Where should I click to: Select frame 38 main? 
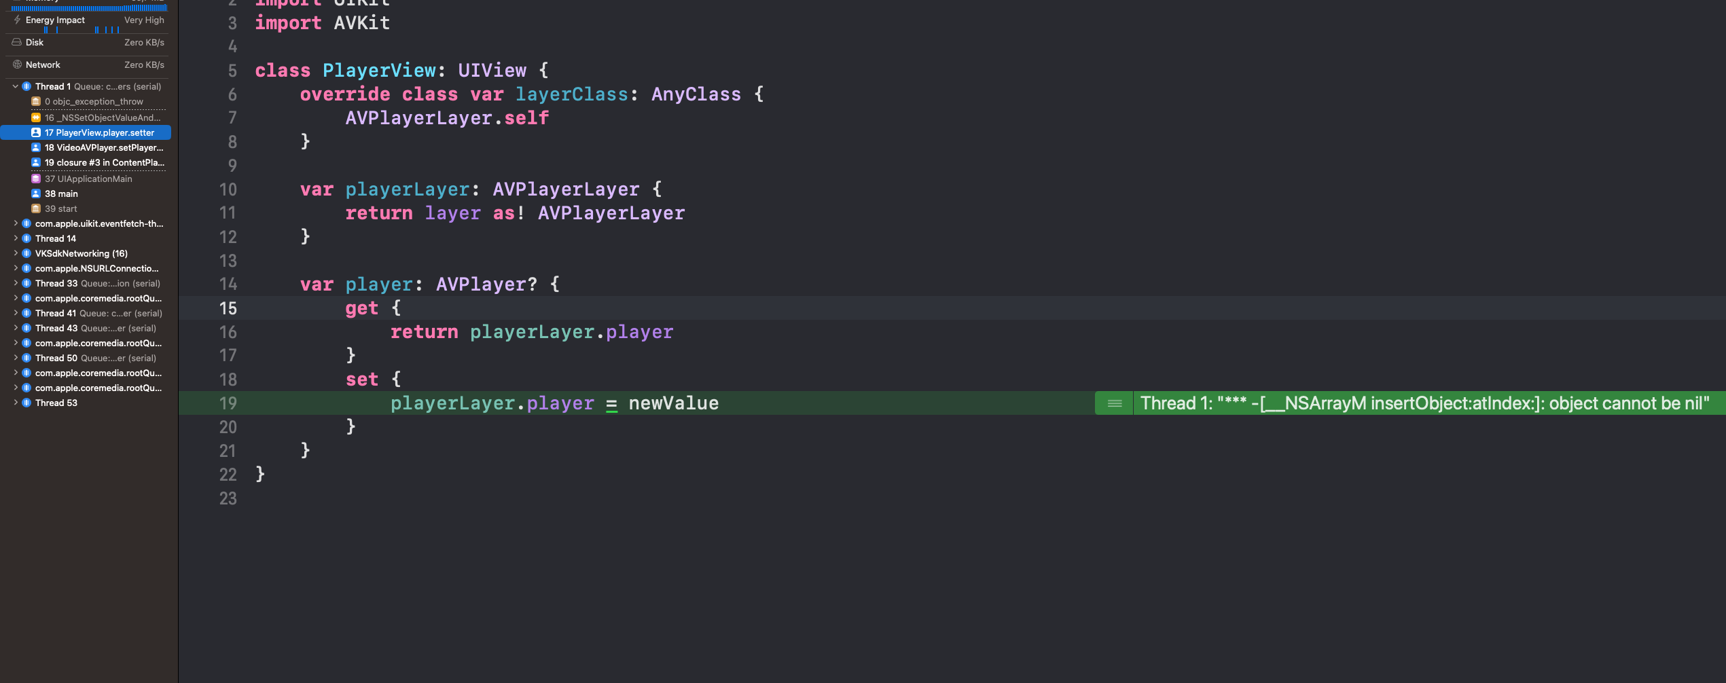pyautogui.click(x=86, y=193)
